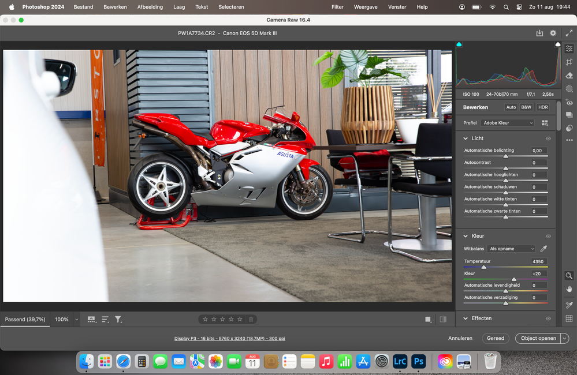Open the Snapshots panel icon

tap(569, 115)
